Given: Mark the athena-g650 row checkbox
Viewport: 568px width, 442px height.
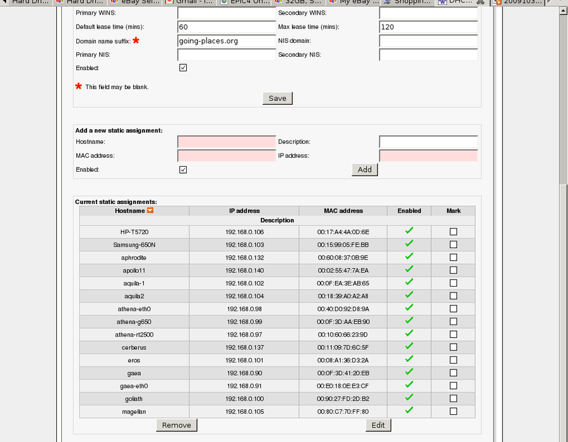Looking at the screenshot, I should (x=453, y=321).
